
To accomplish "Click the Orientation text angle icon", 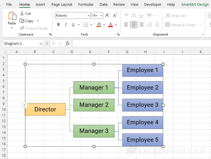I will click(150, 15).
